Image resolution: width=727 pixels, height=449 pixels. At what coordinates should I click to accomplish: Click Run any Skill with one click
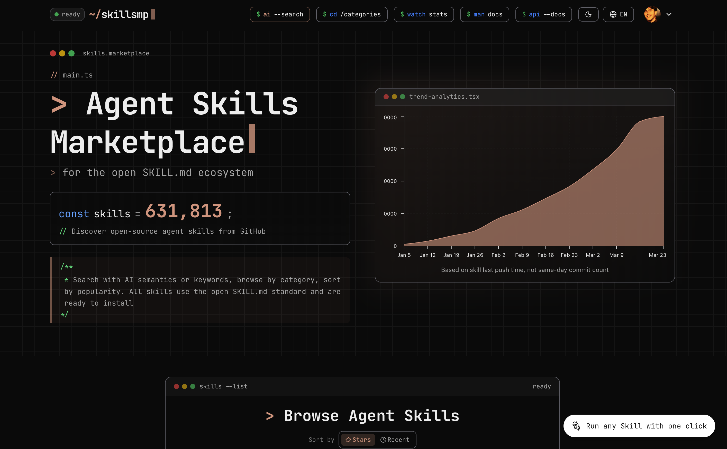click(639, 426)
